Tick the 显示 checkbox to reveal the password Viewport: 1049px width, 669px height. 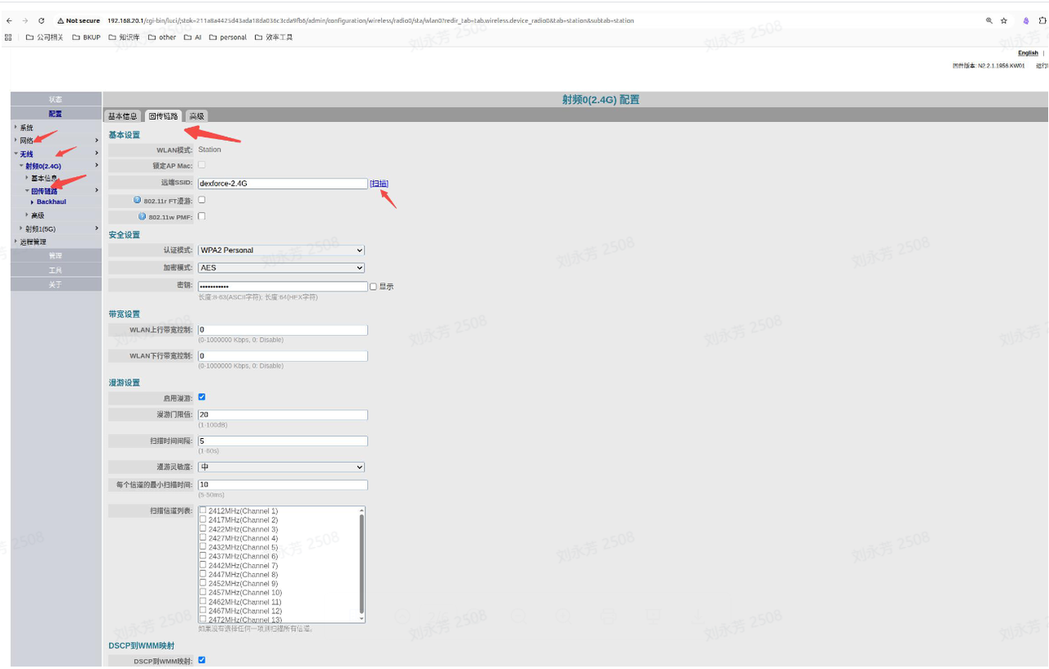point(373,287)
